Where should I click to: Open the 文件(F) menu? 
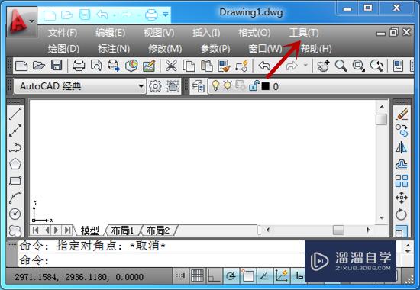coord(63,33)
